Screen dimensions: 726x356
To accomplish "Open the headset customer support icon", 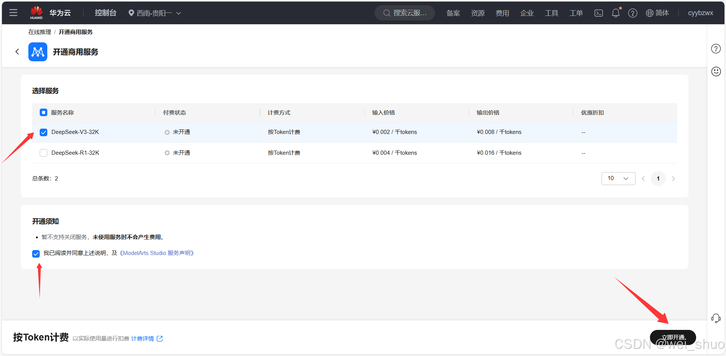I will 716,318.
